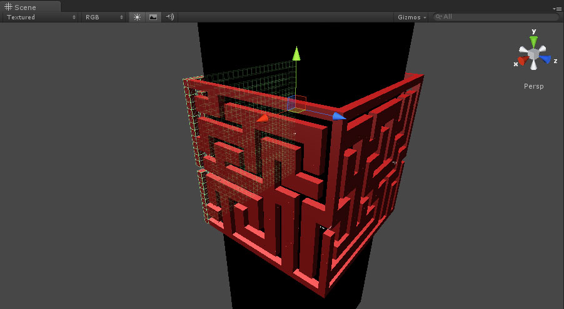Toggle scene audio speaker button
Screen dimensions: 564x309
(x=169, y=17)
